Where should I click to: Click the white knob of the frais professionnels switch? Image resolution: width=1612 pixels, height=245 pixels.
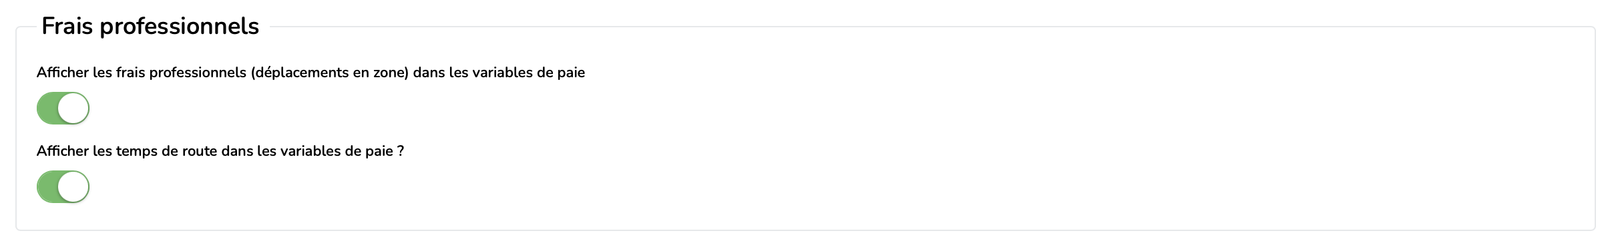[73, 109]
